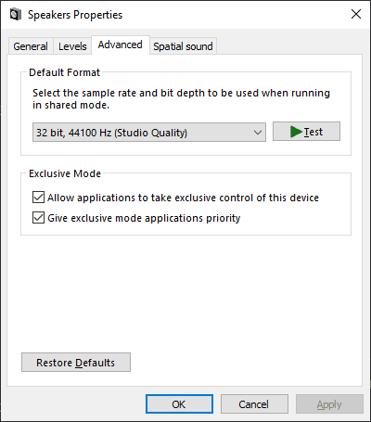Cancel the Speakers Properties changes

[254, 404]
